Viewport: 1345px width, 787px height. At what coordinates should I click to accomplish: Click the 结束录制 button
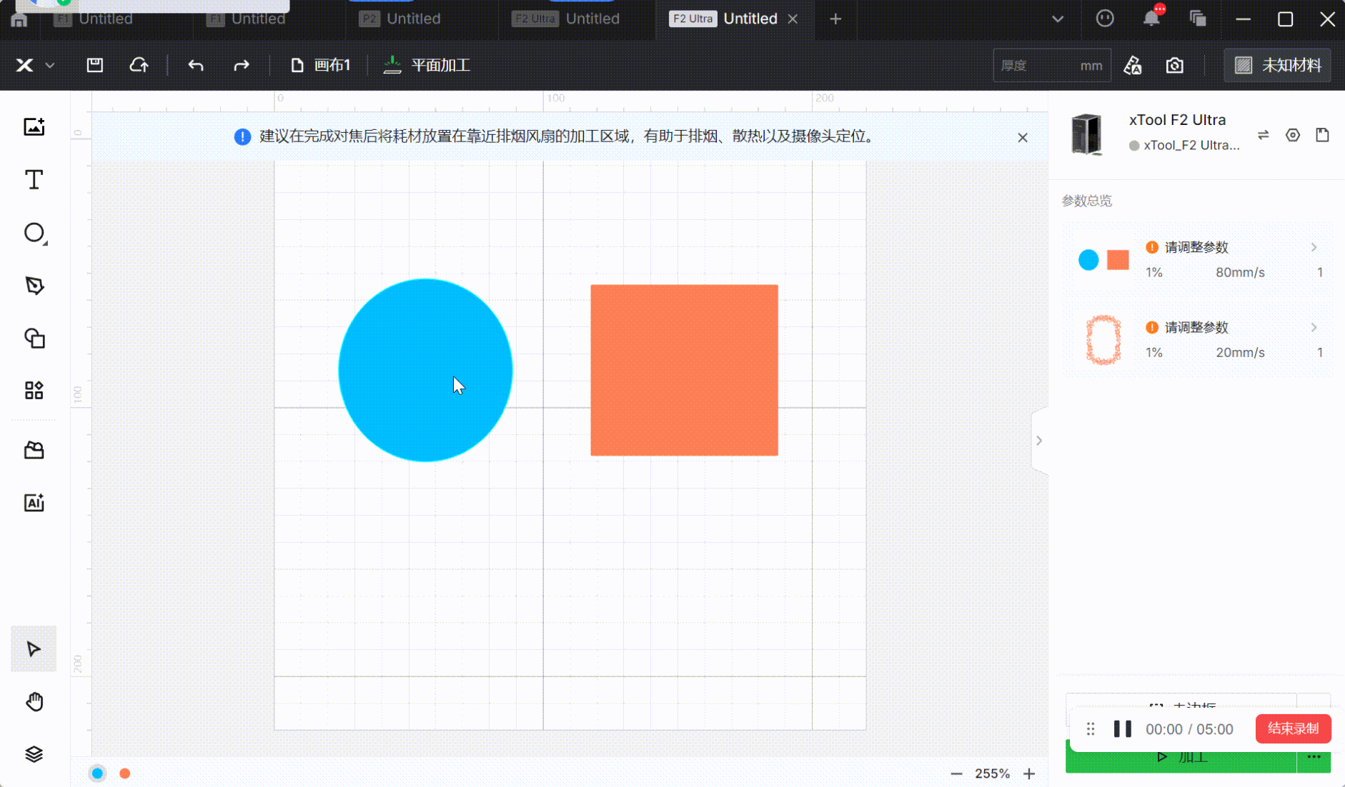coord(1292,729)
